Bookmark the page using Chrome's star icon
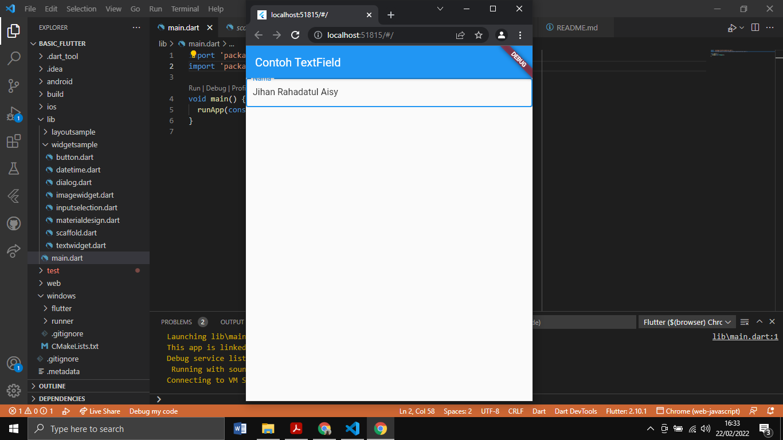 point(479,35)
